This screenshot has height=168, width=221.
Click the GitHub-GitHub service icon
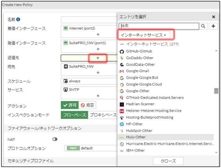point(122,51)
